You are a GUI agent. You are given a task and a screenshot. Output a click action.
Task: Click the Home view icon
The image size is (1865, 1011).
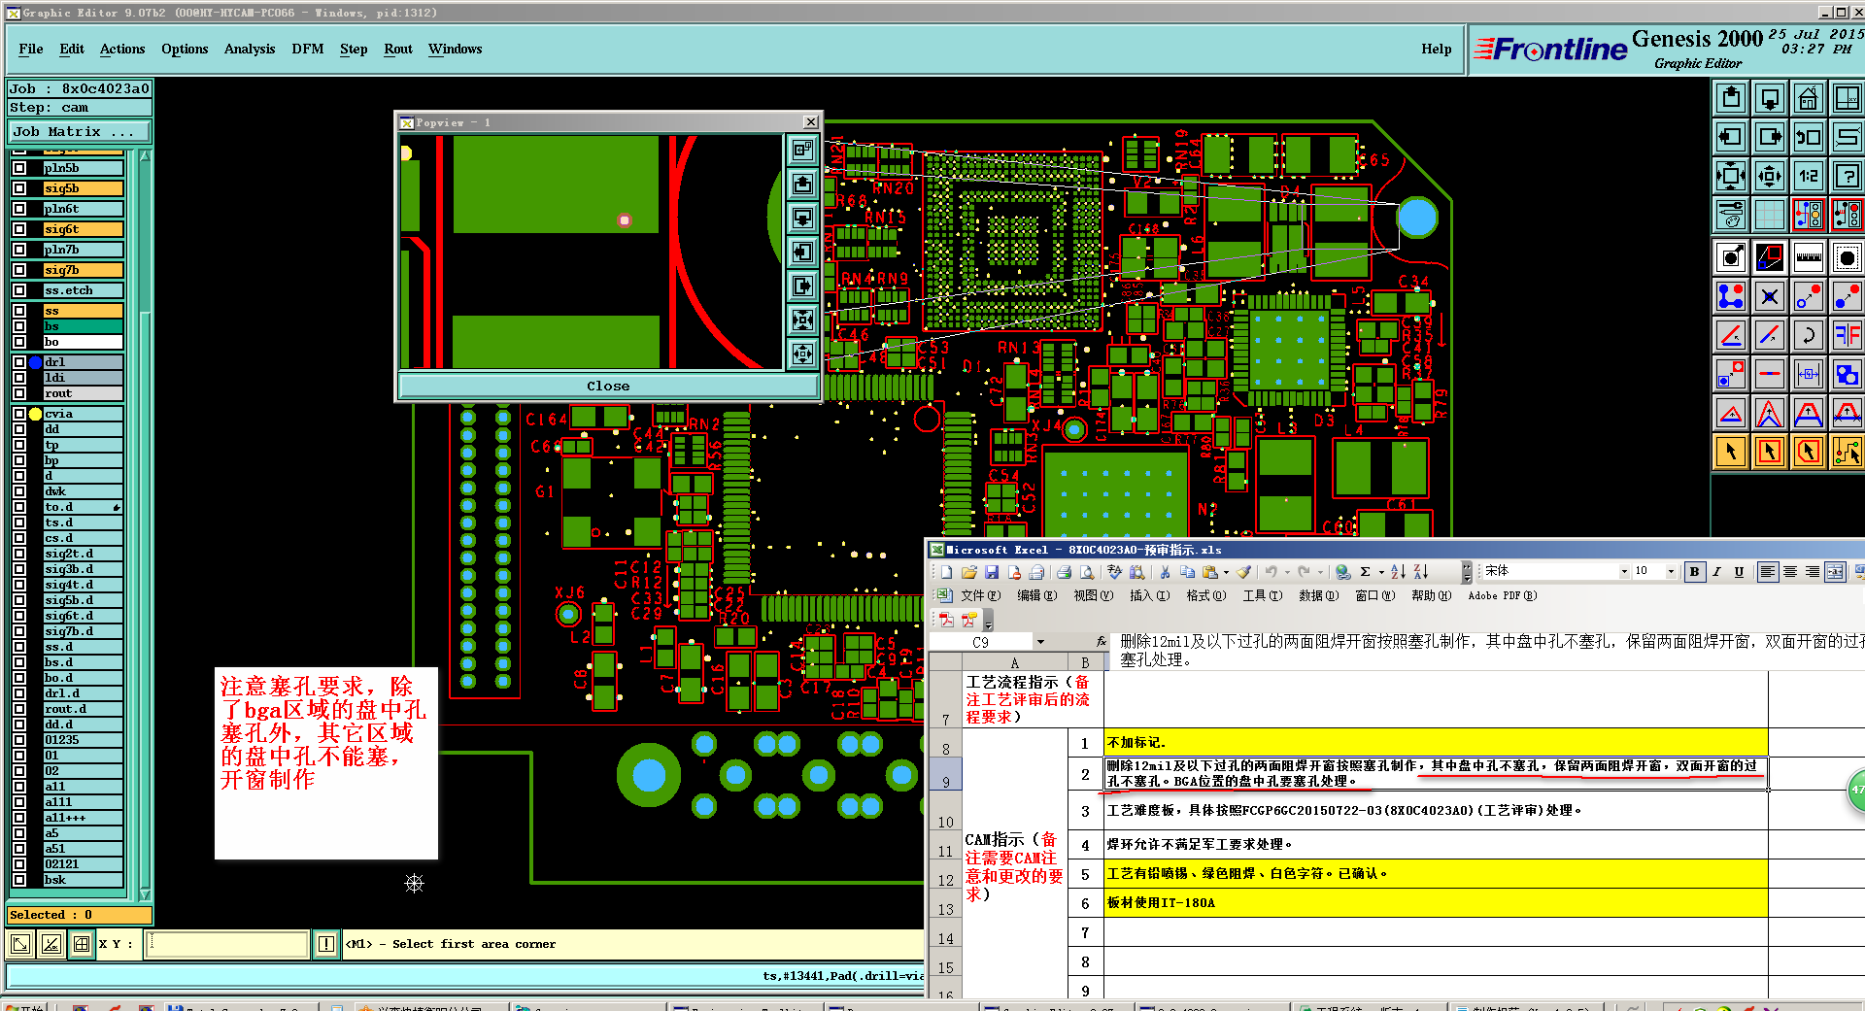(1808, 98)
